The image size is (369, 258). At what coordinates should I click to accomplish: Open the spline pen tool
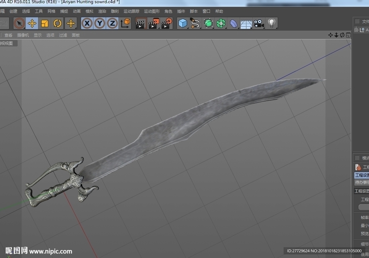click(195, 23)
